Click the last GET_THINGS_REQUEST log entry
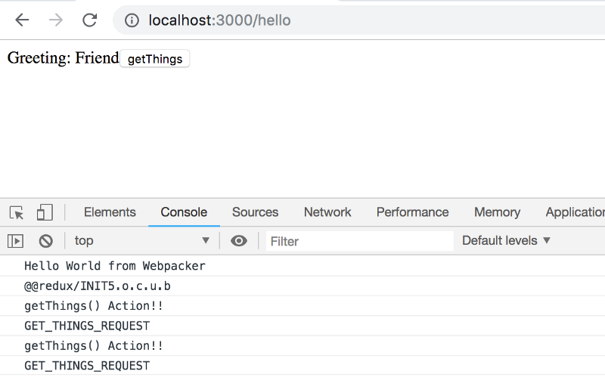605x377 pixels. 87,366
